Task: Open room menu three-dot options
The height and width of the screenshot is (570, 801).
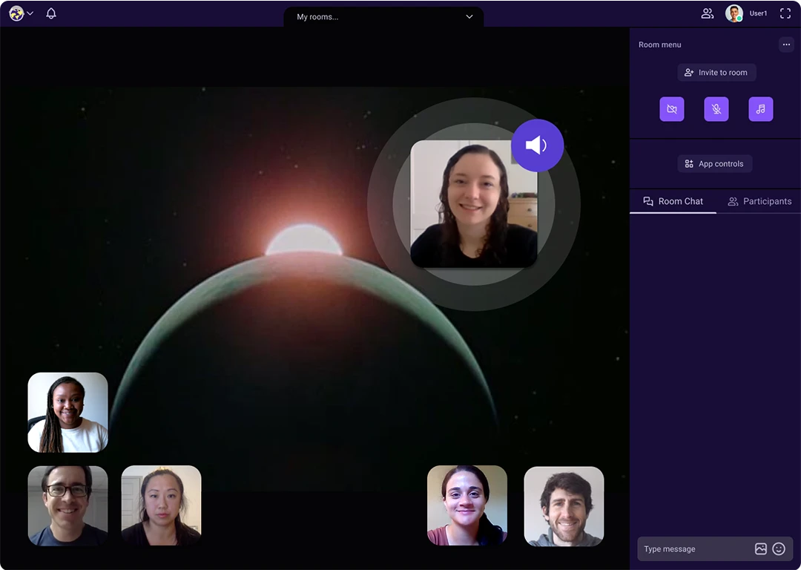Action: 786,45
